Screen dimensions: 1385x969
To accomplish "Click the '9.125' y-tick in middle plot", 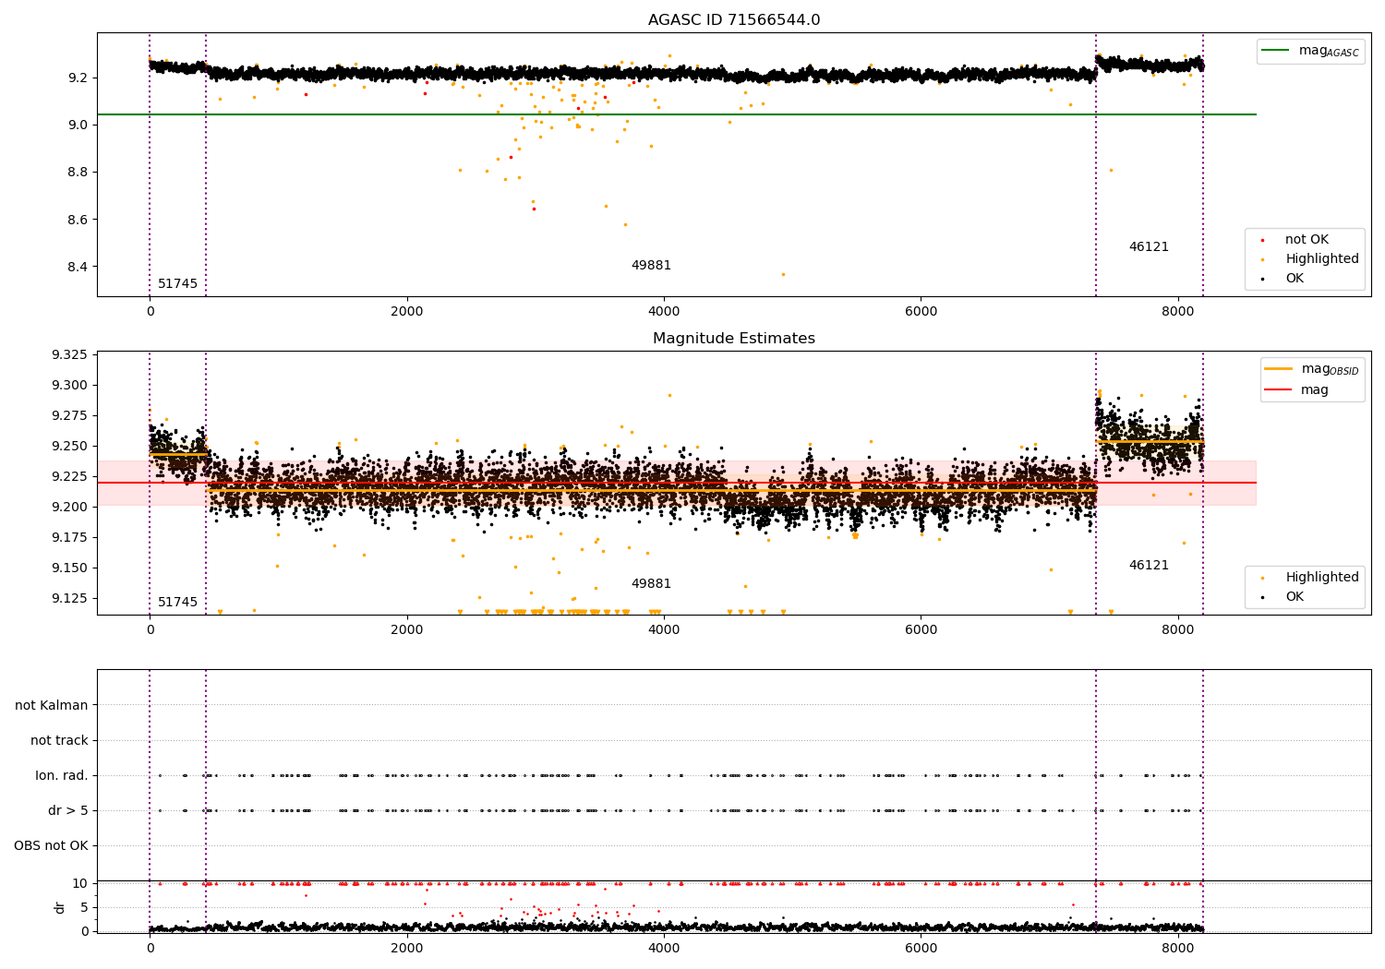I will pyautogui.click(x=69, y=599).
